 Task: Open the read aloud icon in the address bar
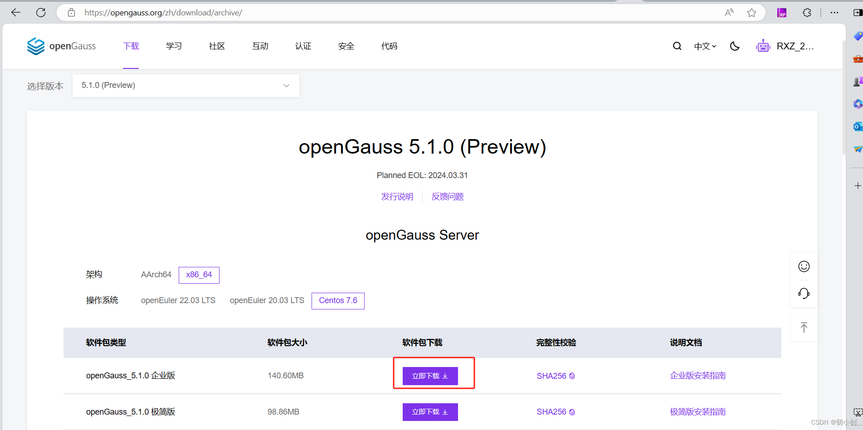point(729,13)
